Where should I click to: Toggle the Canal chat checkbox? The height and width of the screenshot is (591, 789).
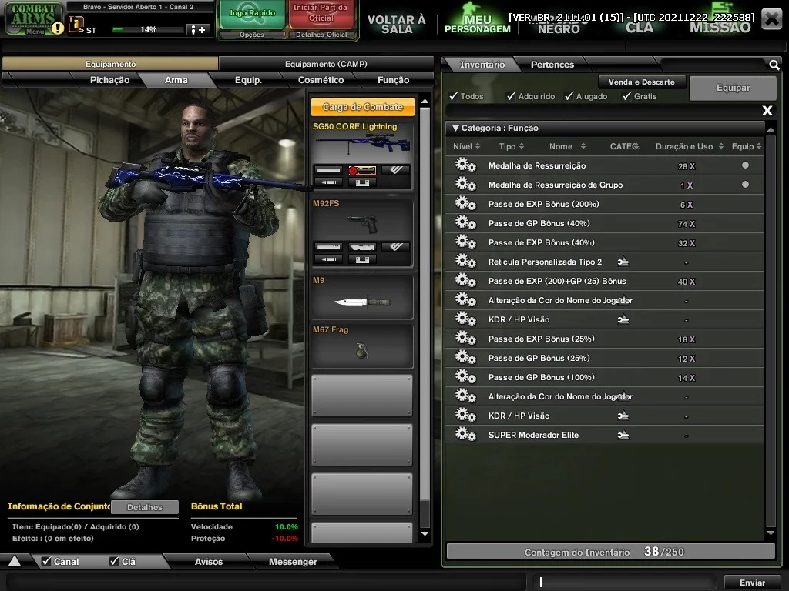coord(46,561)
